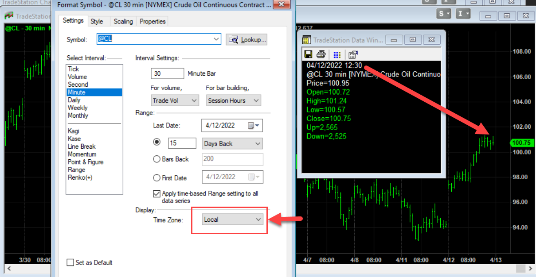Screen dimensions: 536x277
Task: Click the Lookup button
Action: (x=246, y=40)
